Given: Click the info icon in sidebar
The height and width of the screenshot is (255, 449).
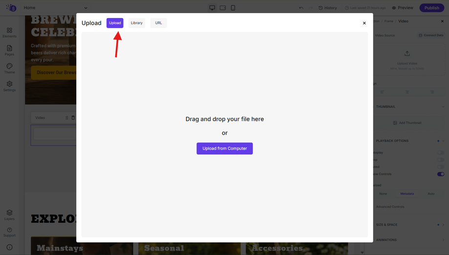Looking at the screenshot, I should (9, 247).
